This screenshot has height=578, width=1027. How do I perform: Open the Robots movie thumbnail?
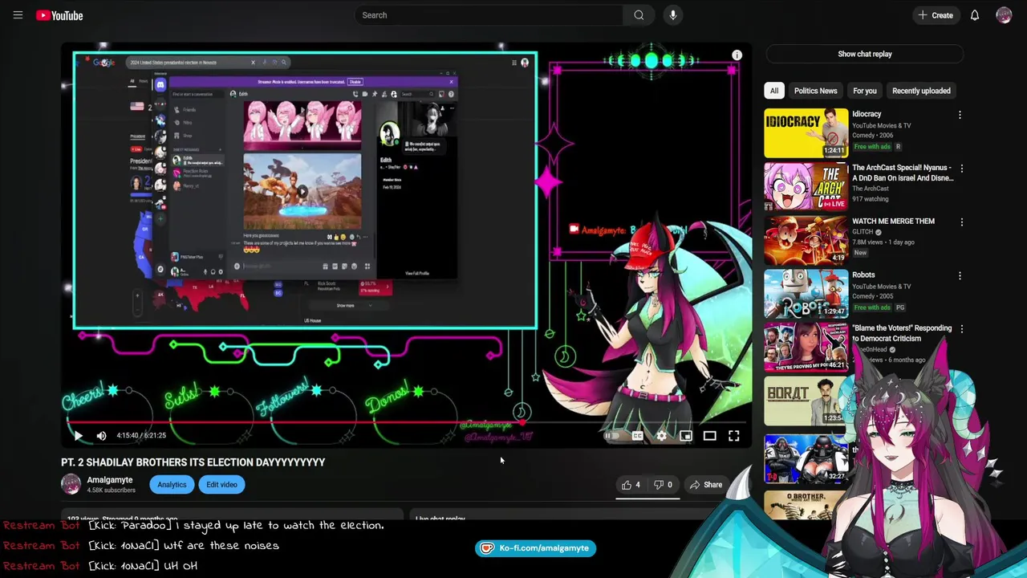click(806, 293)
